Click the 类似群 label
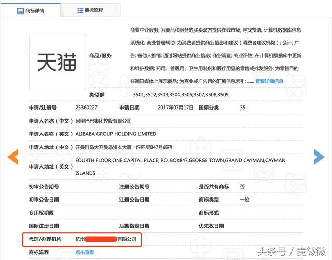The width and height of the screenshot is (332, 260). pos(96,95)
